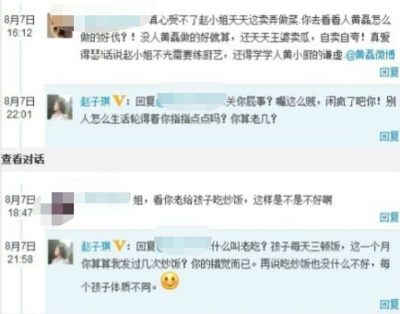The width and height of the screenshot is (400, 314).
Task: Click the gold V verified badge at 22:01
Action: [x=119, y=101]
